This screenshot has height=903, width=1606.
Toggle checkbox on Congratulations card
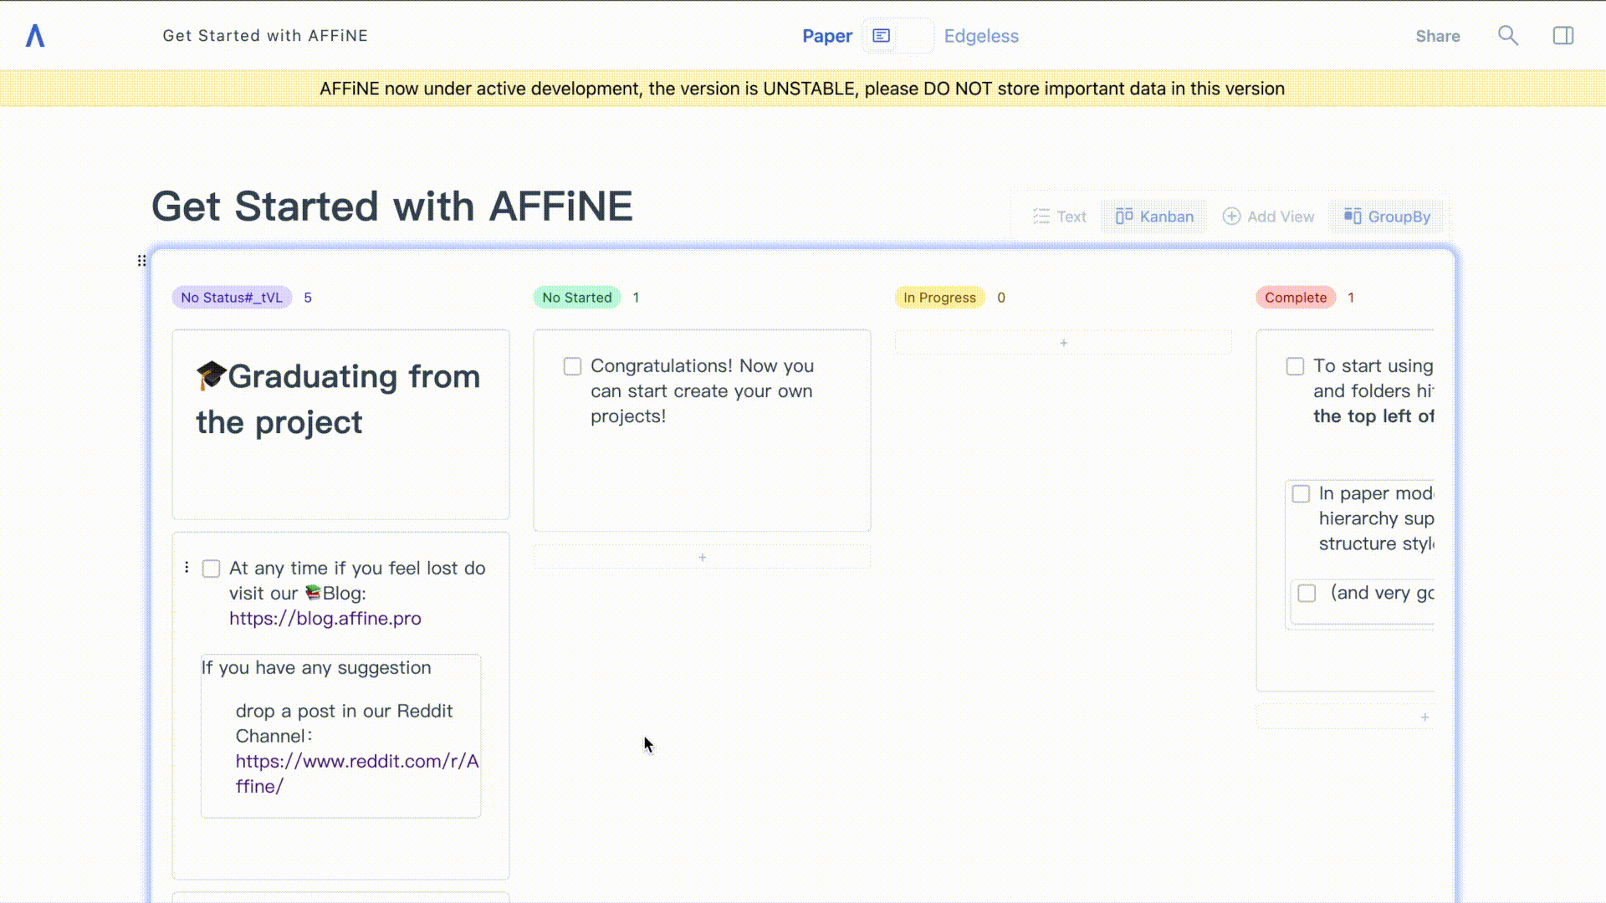(x=572, y=366)
